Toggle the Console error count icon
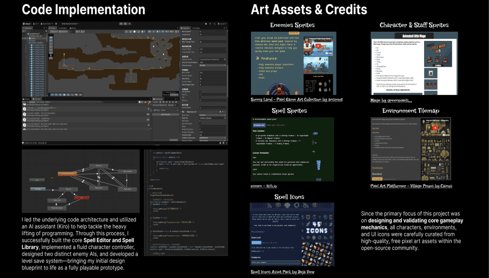 (150, 102)
